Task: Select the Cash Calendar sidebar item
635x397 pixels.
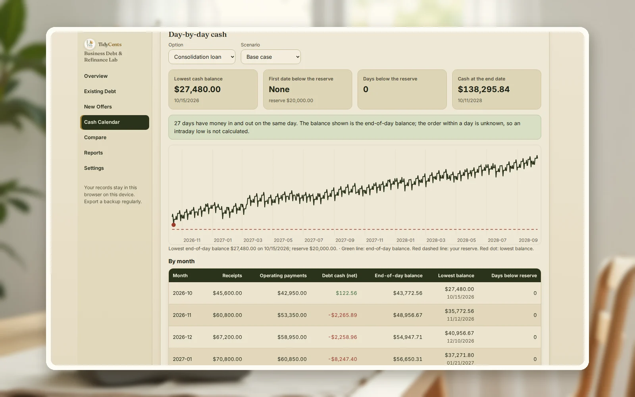Action: 115,122
